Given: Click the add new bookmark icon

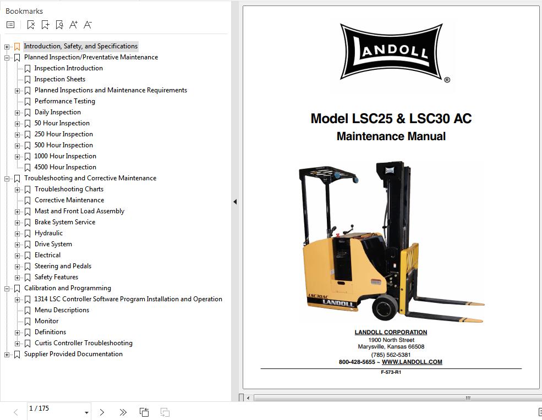Looking at the screenshot, I should click(x=45, y=25).
